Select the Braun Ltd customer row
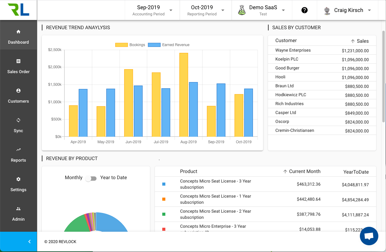 (x=322, y=86)
